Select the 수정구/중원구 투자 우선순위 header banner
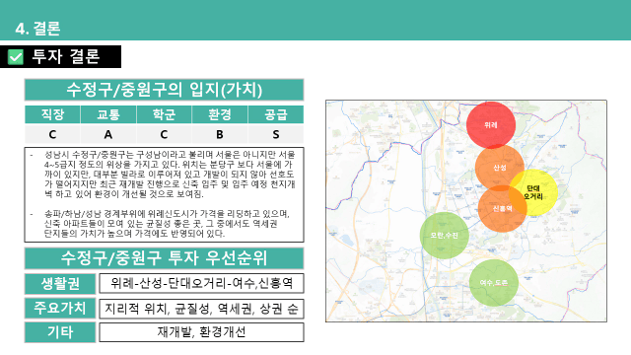This screenshot has width=631, height=355. [164, 258]
